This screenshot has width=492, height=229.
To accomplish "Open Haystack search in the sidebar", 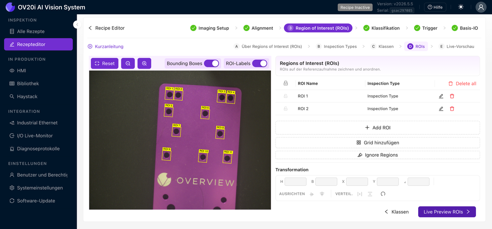I will coord(39,97).
